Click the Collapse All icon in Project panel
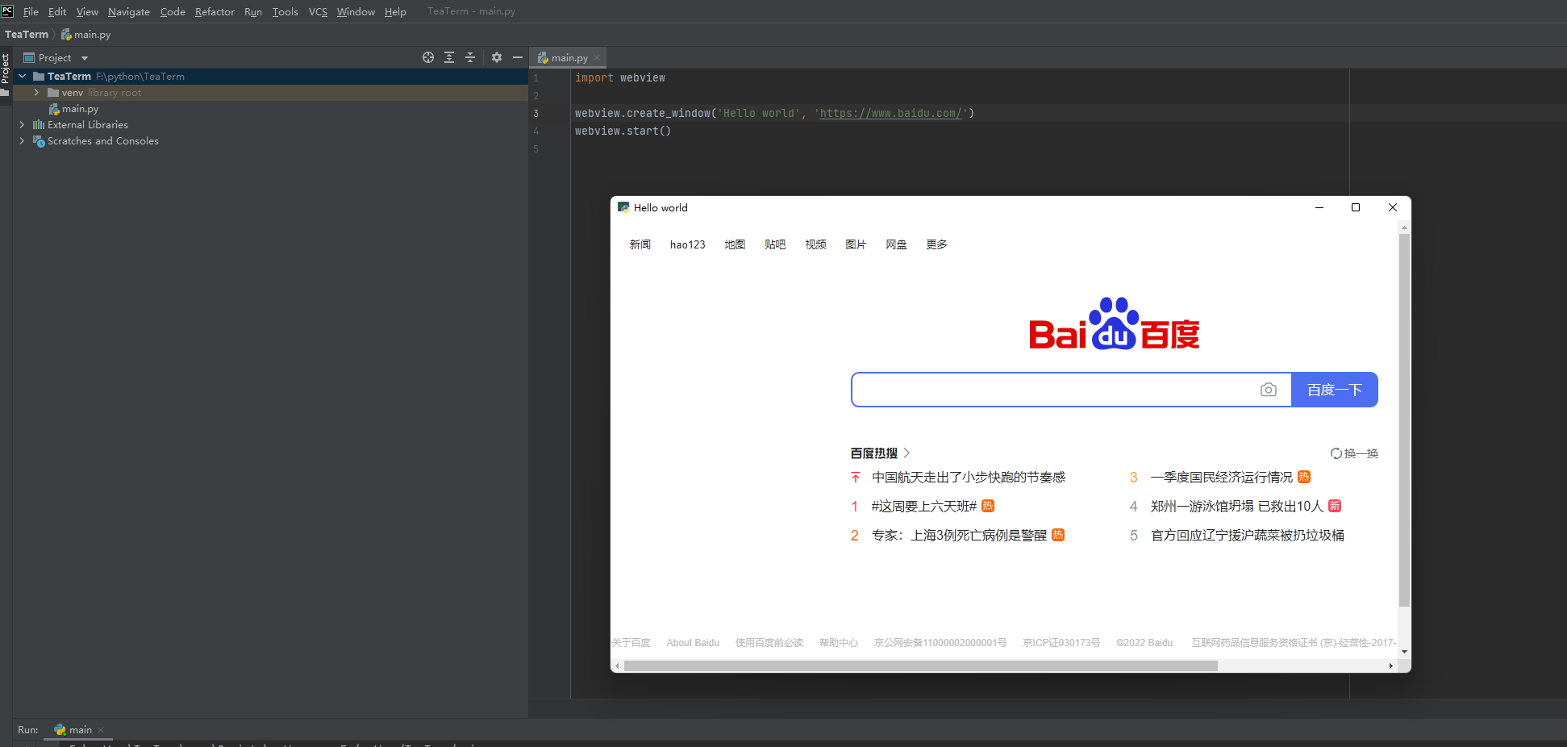1567x747 pixels. pyautogui.click(x=470, y=57)
